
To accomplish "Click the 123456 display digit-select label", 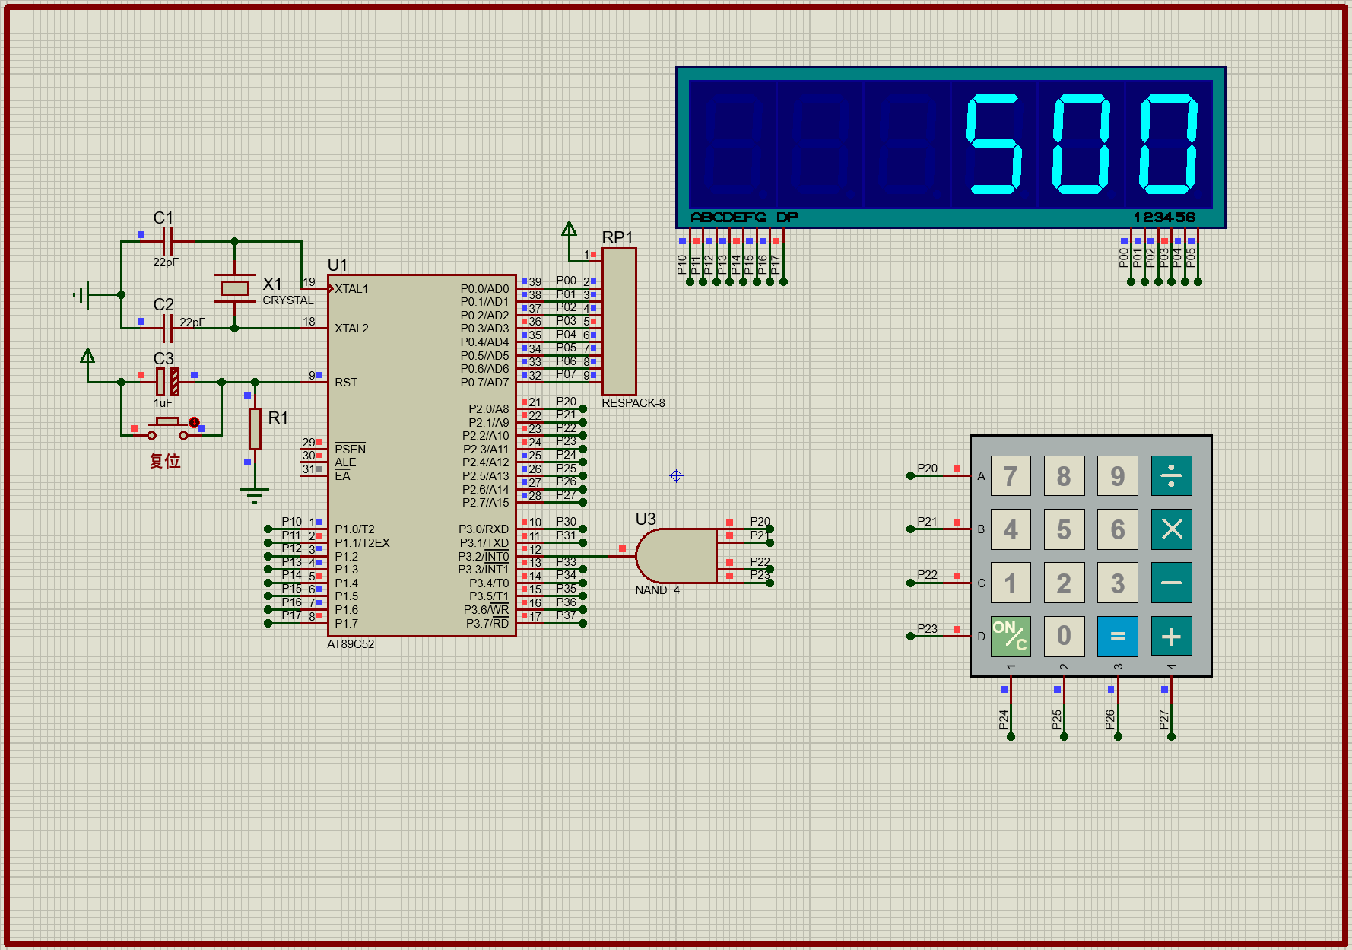I will tap(1165, 218).
